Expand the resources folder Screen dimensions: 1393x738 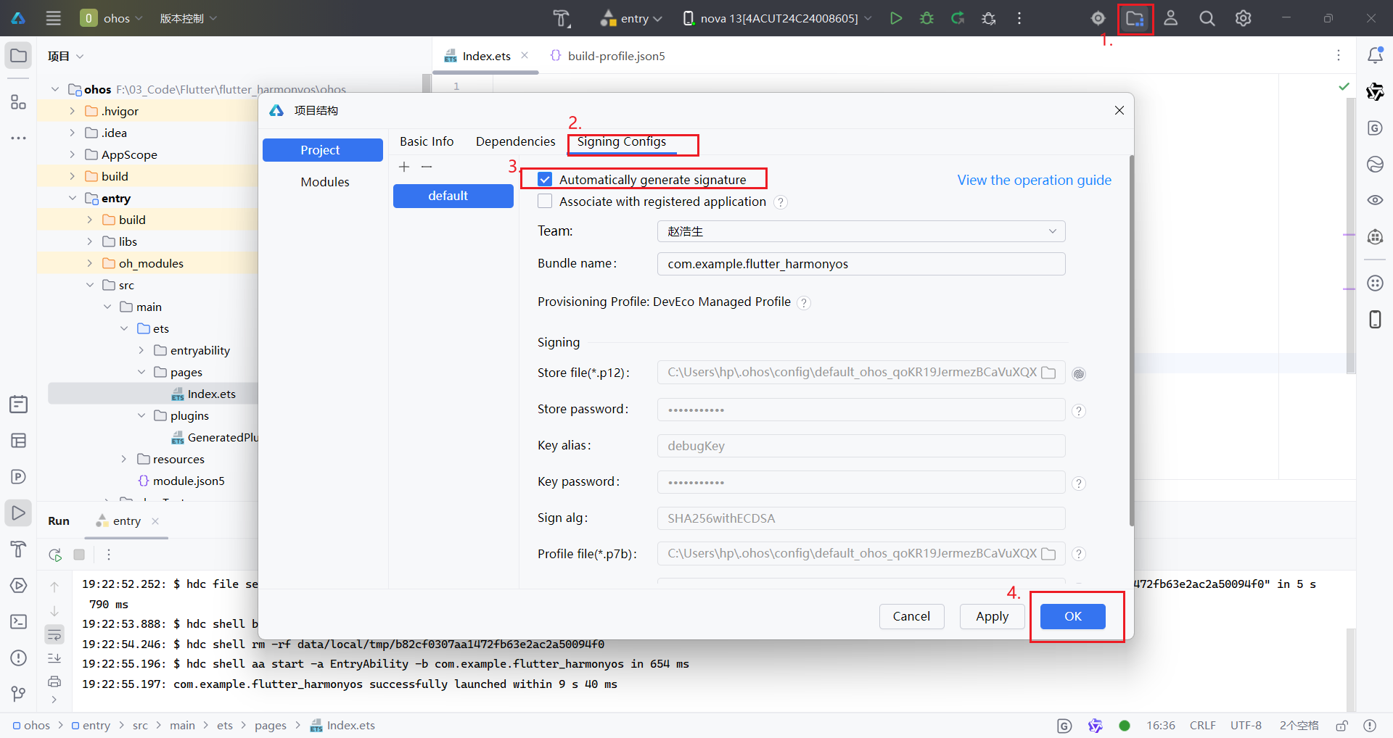[124, 459]
